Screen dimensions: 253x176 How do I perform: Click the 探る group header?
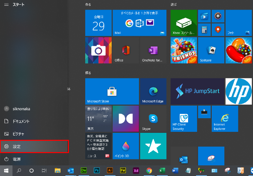click(x=88, y=73)
